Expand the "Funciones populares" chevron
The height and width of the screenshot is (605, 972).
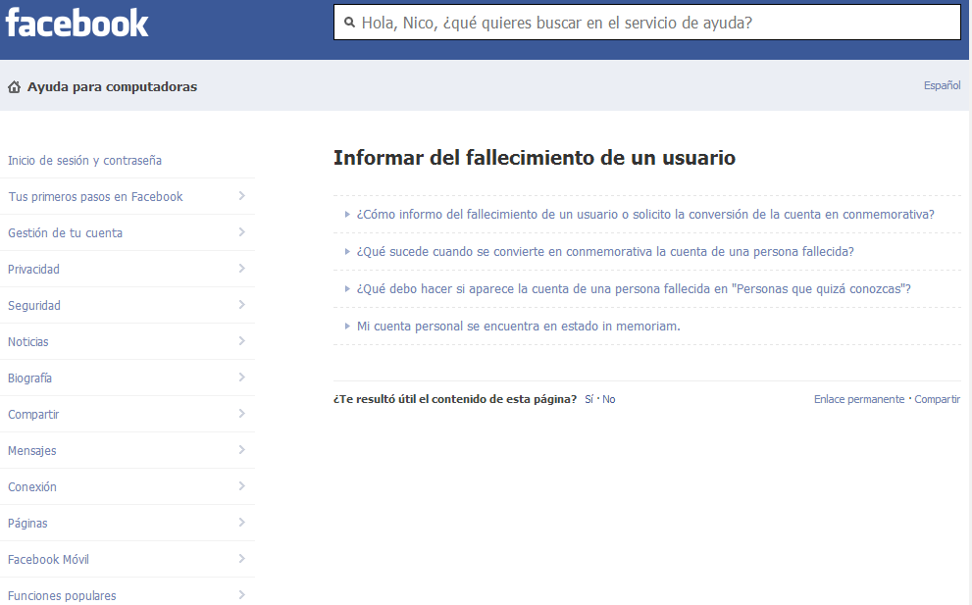point(240,595)
